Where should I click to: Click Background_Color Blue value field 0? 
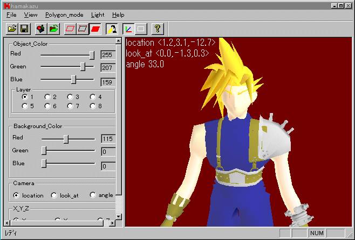click(108, 166)
